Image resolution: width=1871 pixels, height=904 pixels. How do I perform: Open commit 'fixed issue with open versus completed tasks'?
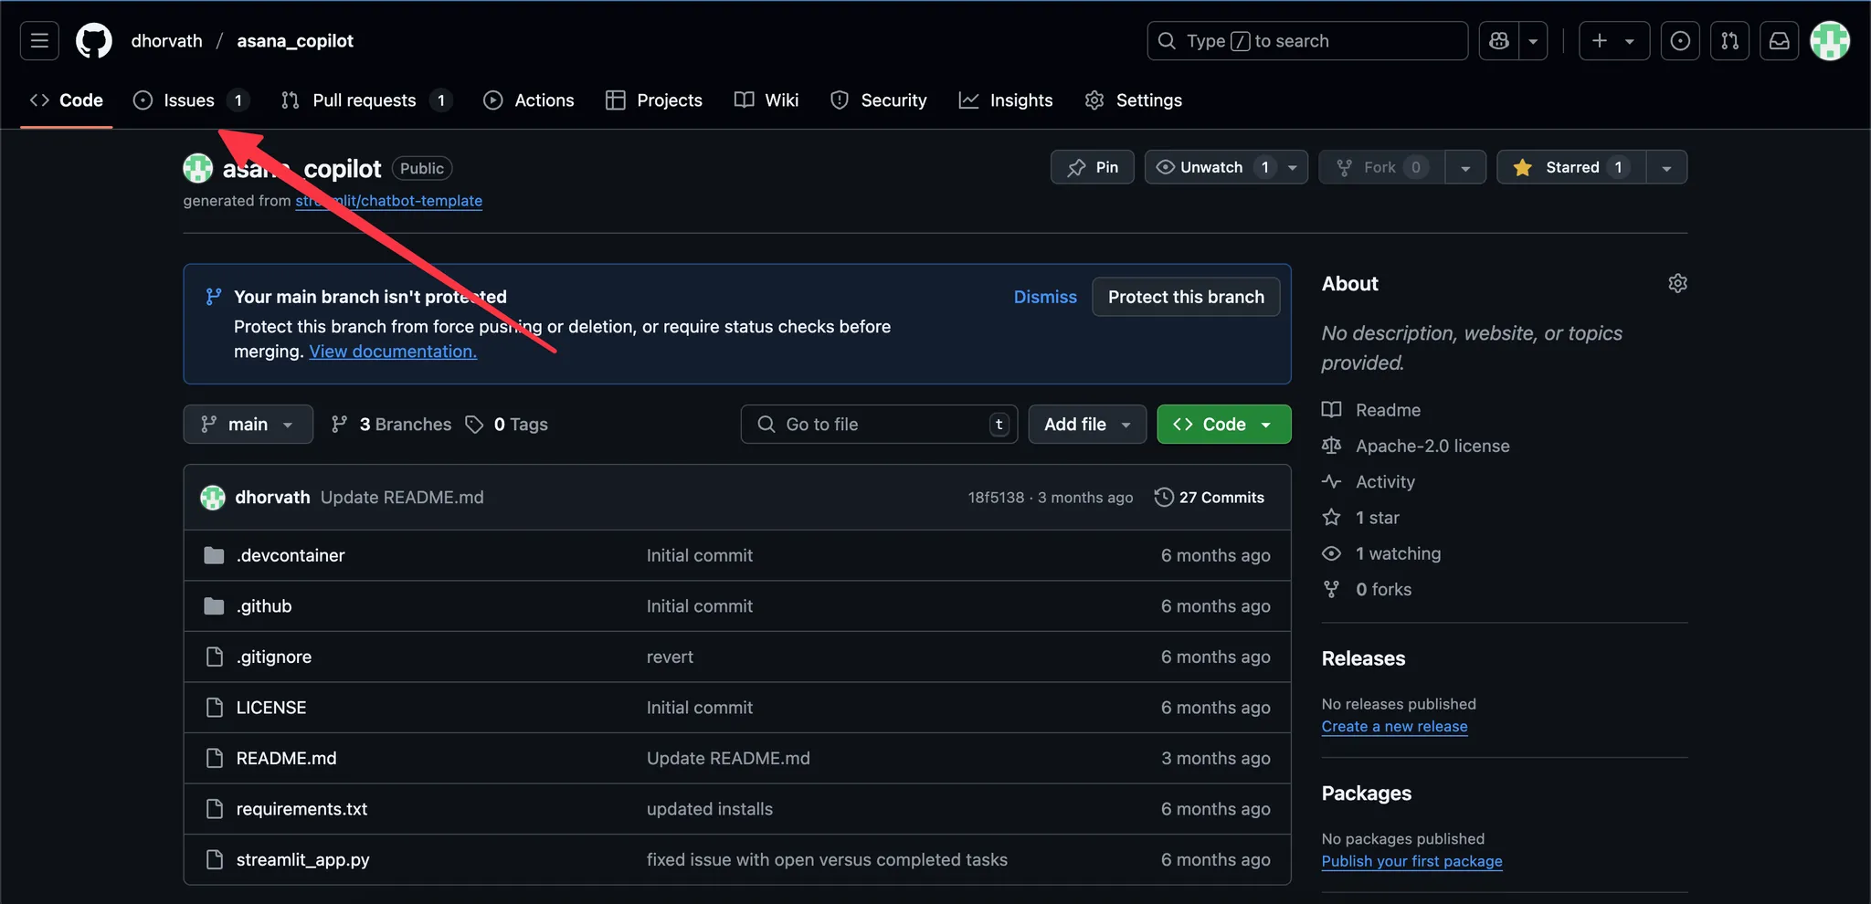point(827,859)
